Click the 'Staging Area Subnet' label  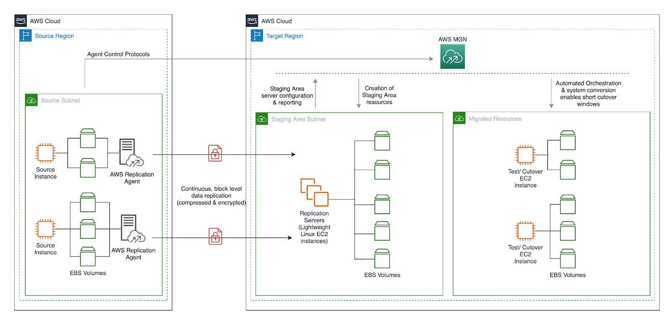[x=299, y=119]
